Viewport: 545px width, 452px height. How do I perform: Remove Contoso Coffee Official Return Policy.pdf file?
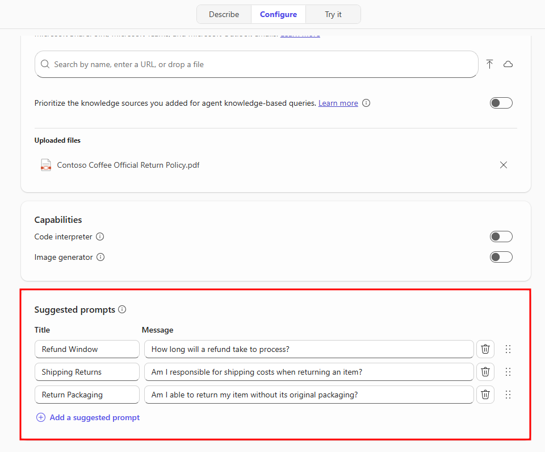coord(503,165)
